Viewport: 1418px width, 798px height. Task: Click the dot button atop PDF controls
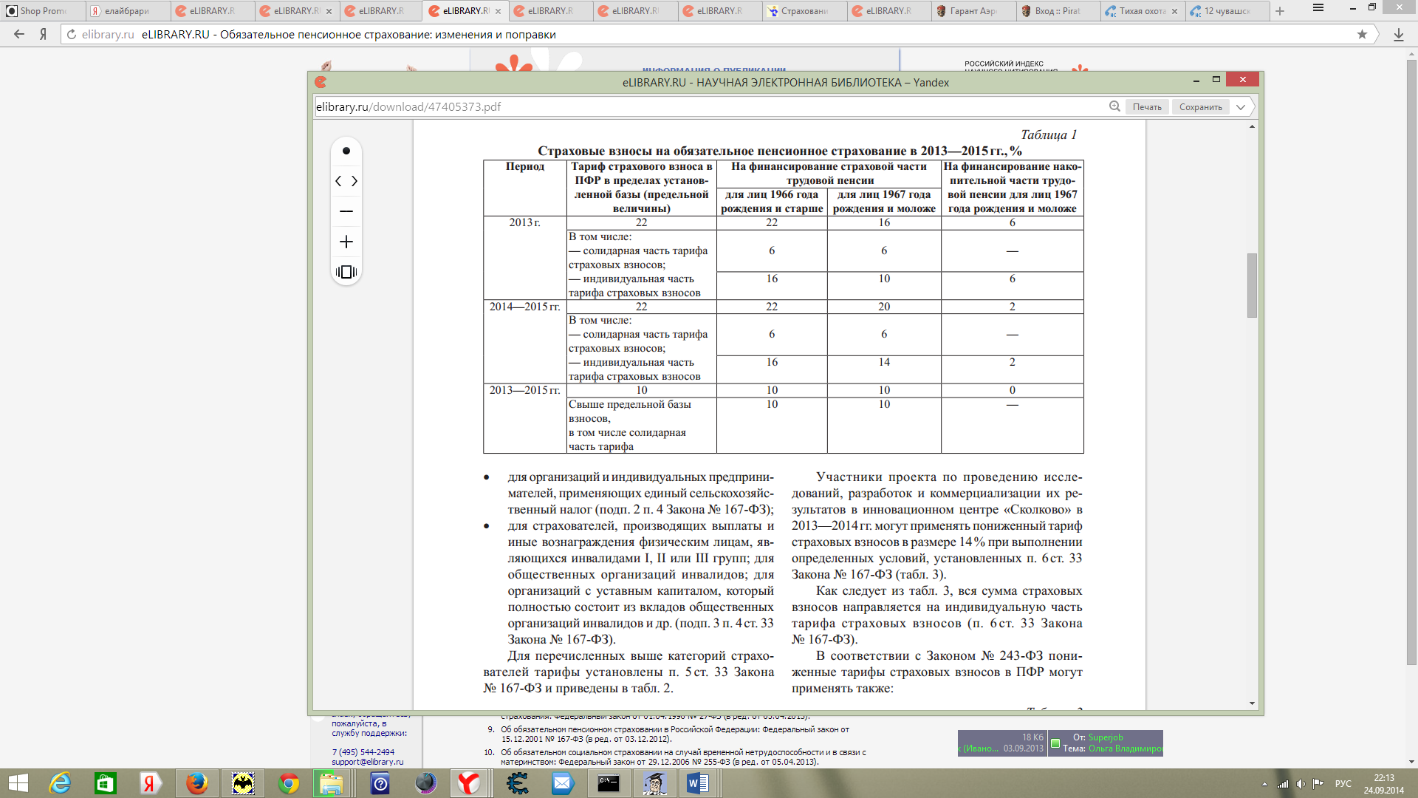point(346,151)
